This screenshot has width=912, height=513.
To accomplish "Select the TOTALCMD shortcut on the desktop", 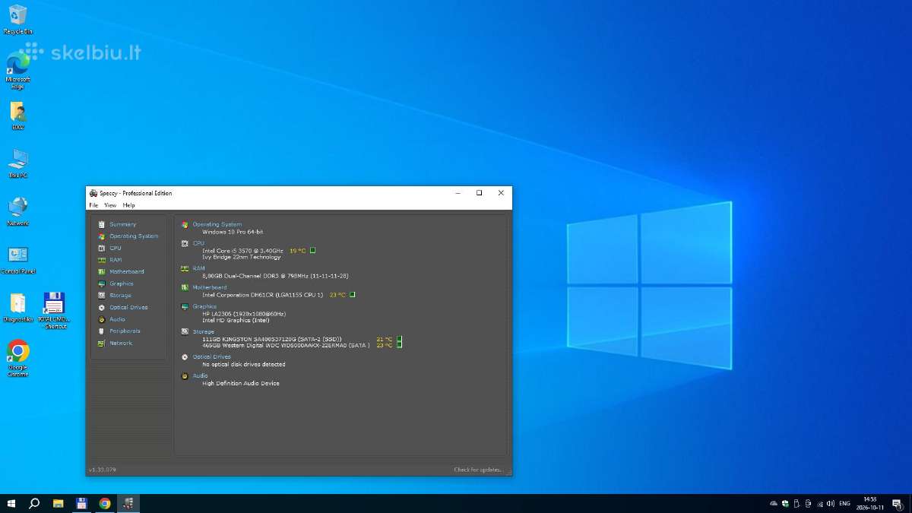I will pos(53,310).
